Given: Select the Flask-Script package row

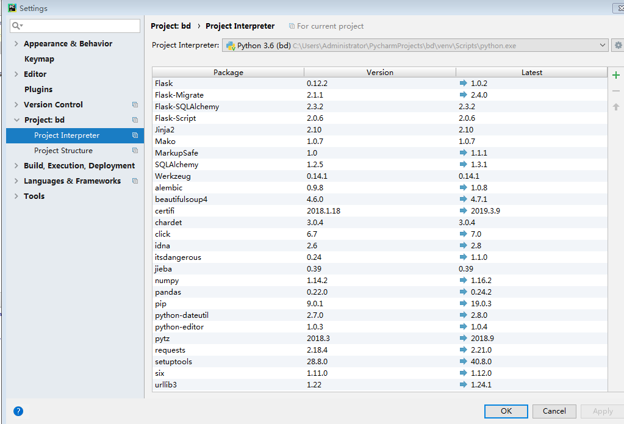Looking at the screenshot, I should pyautogui.click(x=380, y=118).
